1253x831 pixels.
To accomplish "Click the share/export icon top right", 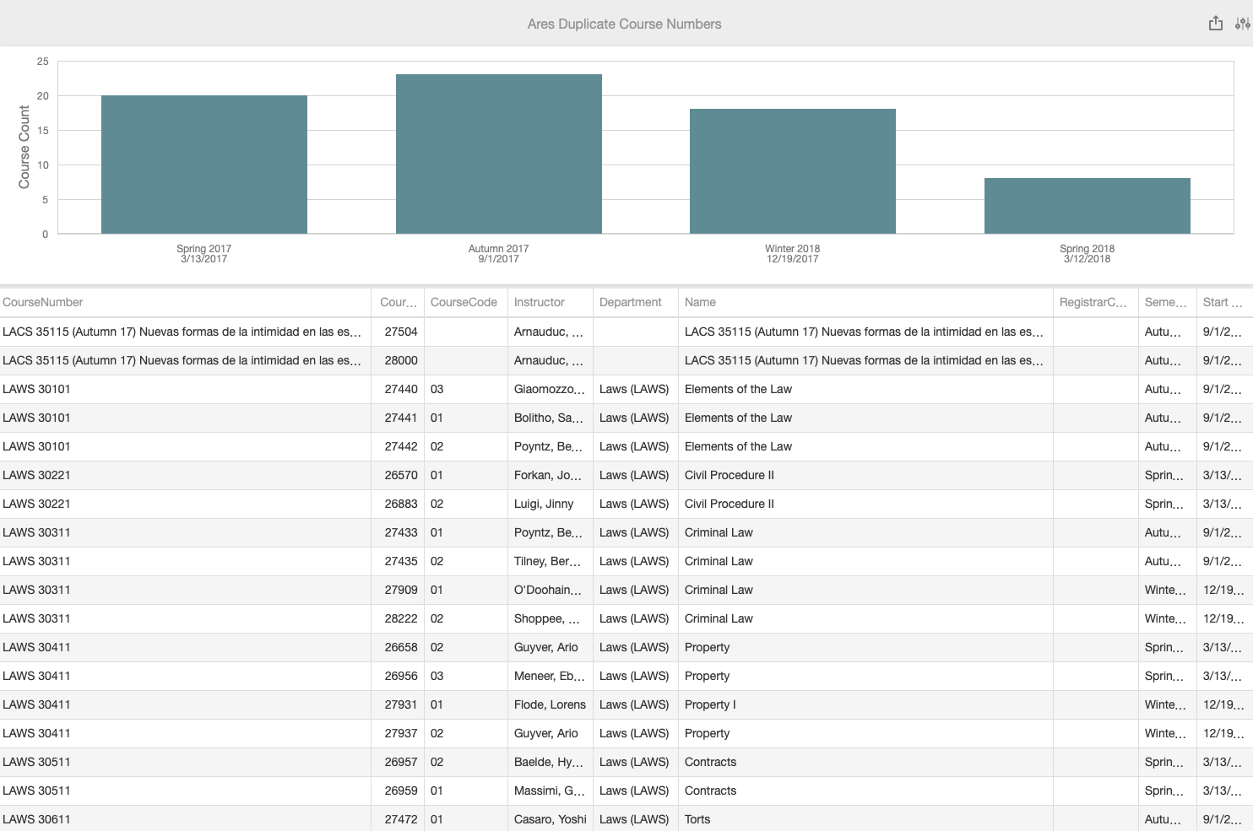I will [x=1216, y=23].
